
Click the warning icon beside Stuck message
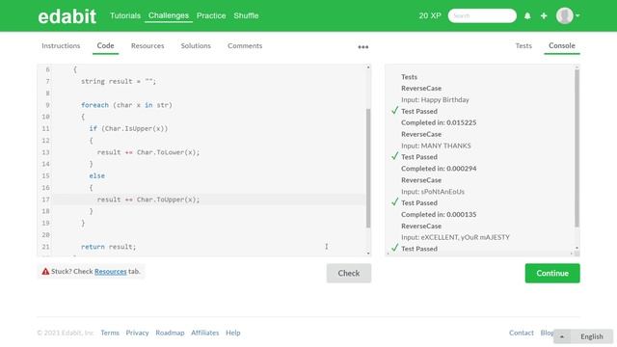(x=45, y=272)
